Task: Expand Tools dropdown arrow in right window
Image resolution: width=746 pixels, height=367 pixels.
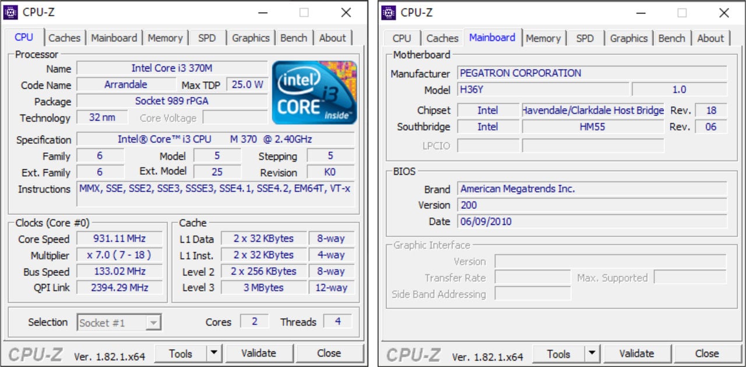Action: tap(592, 353)
